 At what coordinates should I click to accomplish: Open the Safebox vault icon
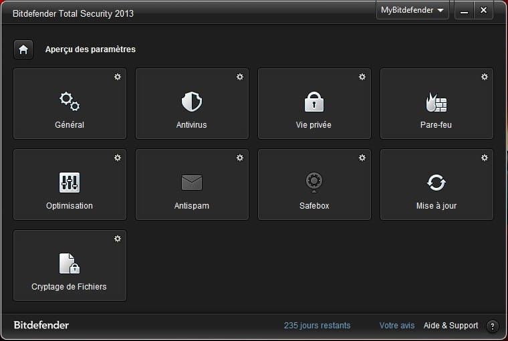pyautogui.click(x=314, y=183)
